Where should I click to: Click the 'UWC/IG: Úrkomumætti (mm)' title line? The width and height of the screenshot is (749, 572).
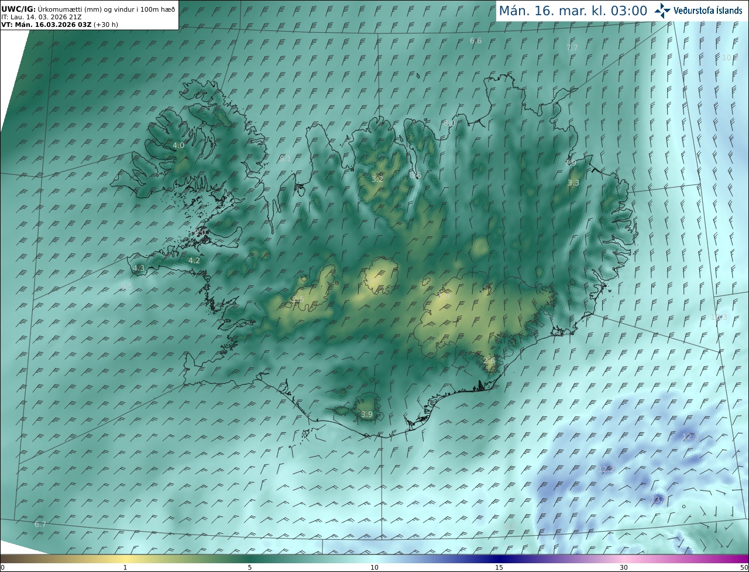pos(88,9)
